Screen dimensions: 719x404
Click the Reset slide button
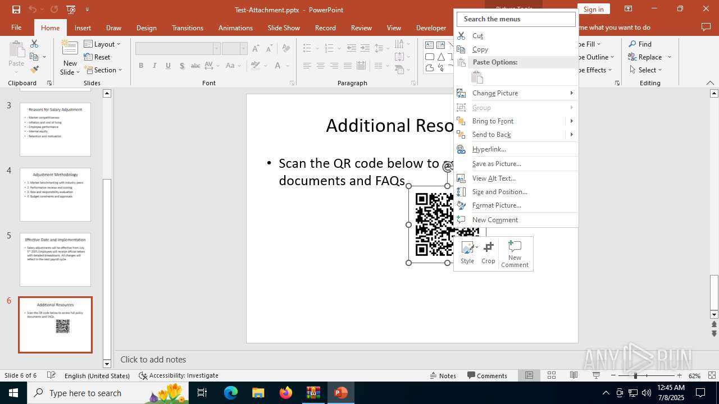pos(97,57)
